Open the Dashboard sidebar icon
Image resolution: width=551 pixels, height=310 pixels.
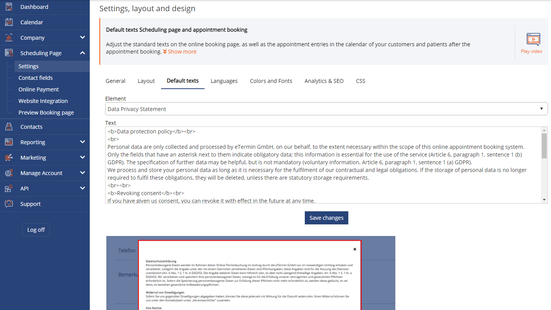[x=9, y=7]
